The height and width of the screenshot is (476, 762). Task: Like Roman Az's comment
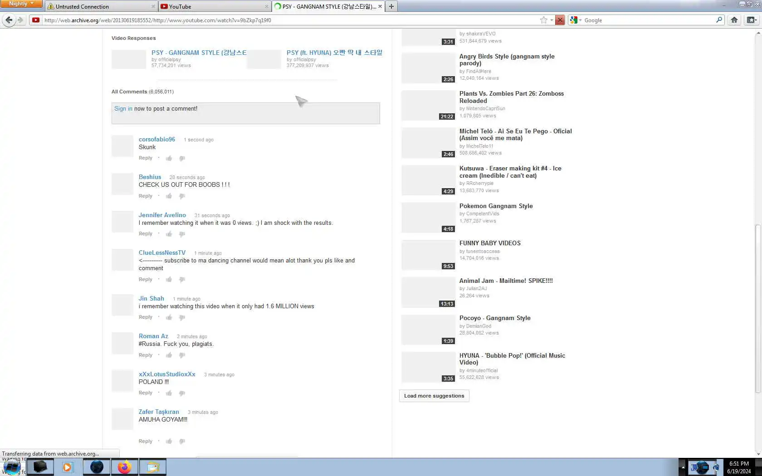[169, 355]
